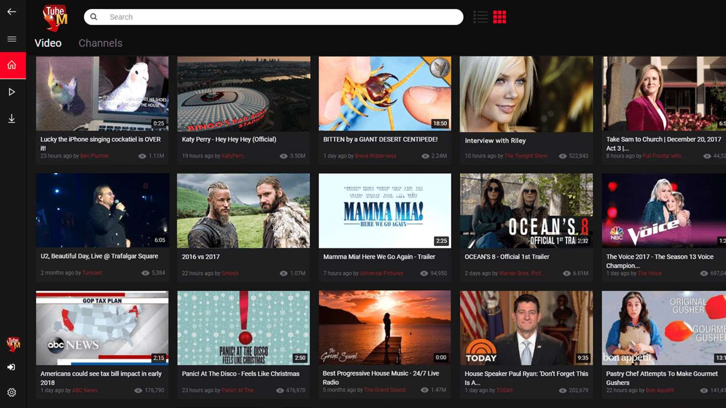
Task: Open the ABC News GOP tax plan thumbnail
Action: tap(102, 328)
